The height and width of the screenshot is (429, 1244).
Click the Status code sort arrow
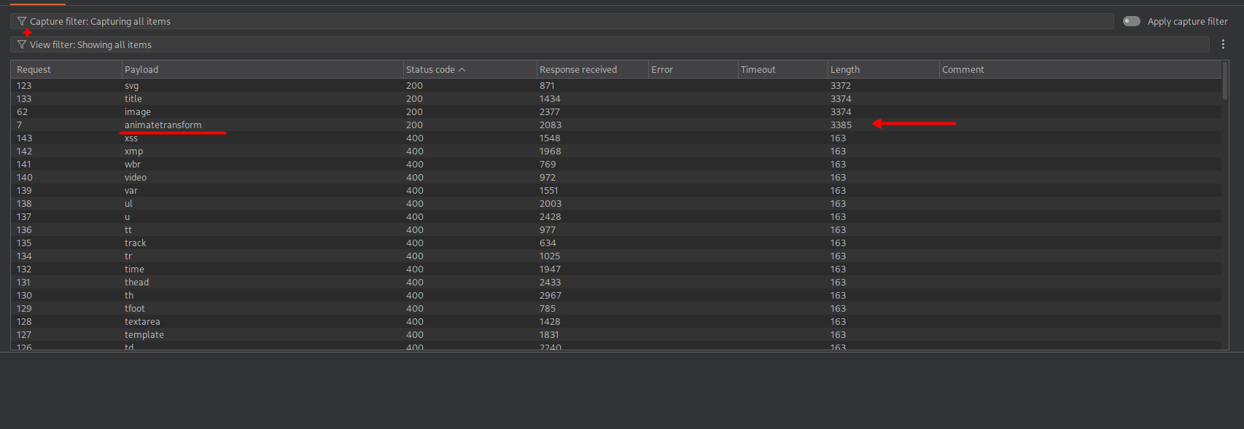pyautogui.click(x=462, y=70)
